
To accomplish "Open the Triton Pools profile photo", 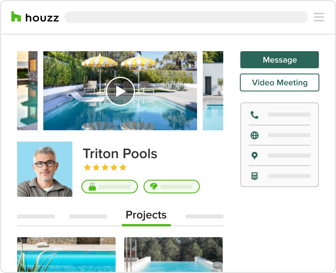I will click(x=45, y=169).
